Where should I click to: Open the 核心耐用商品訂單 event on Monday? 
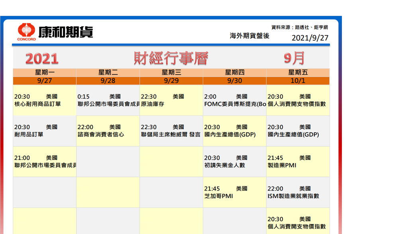[x=37, y=104]
